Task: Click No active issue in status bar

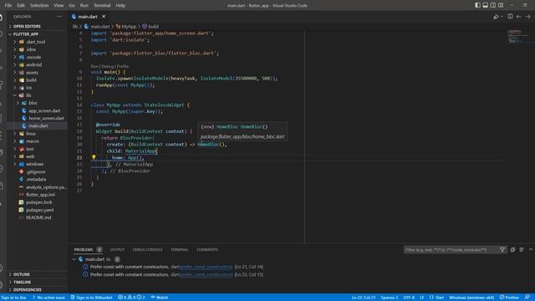Action: pyautogui.click(x=48, y=298)
